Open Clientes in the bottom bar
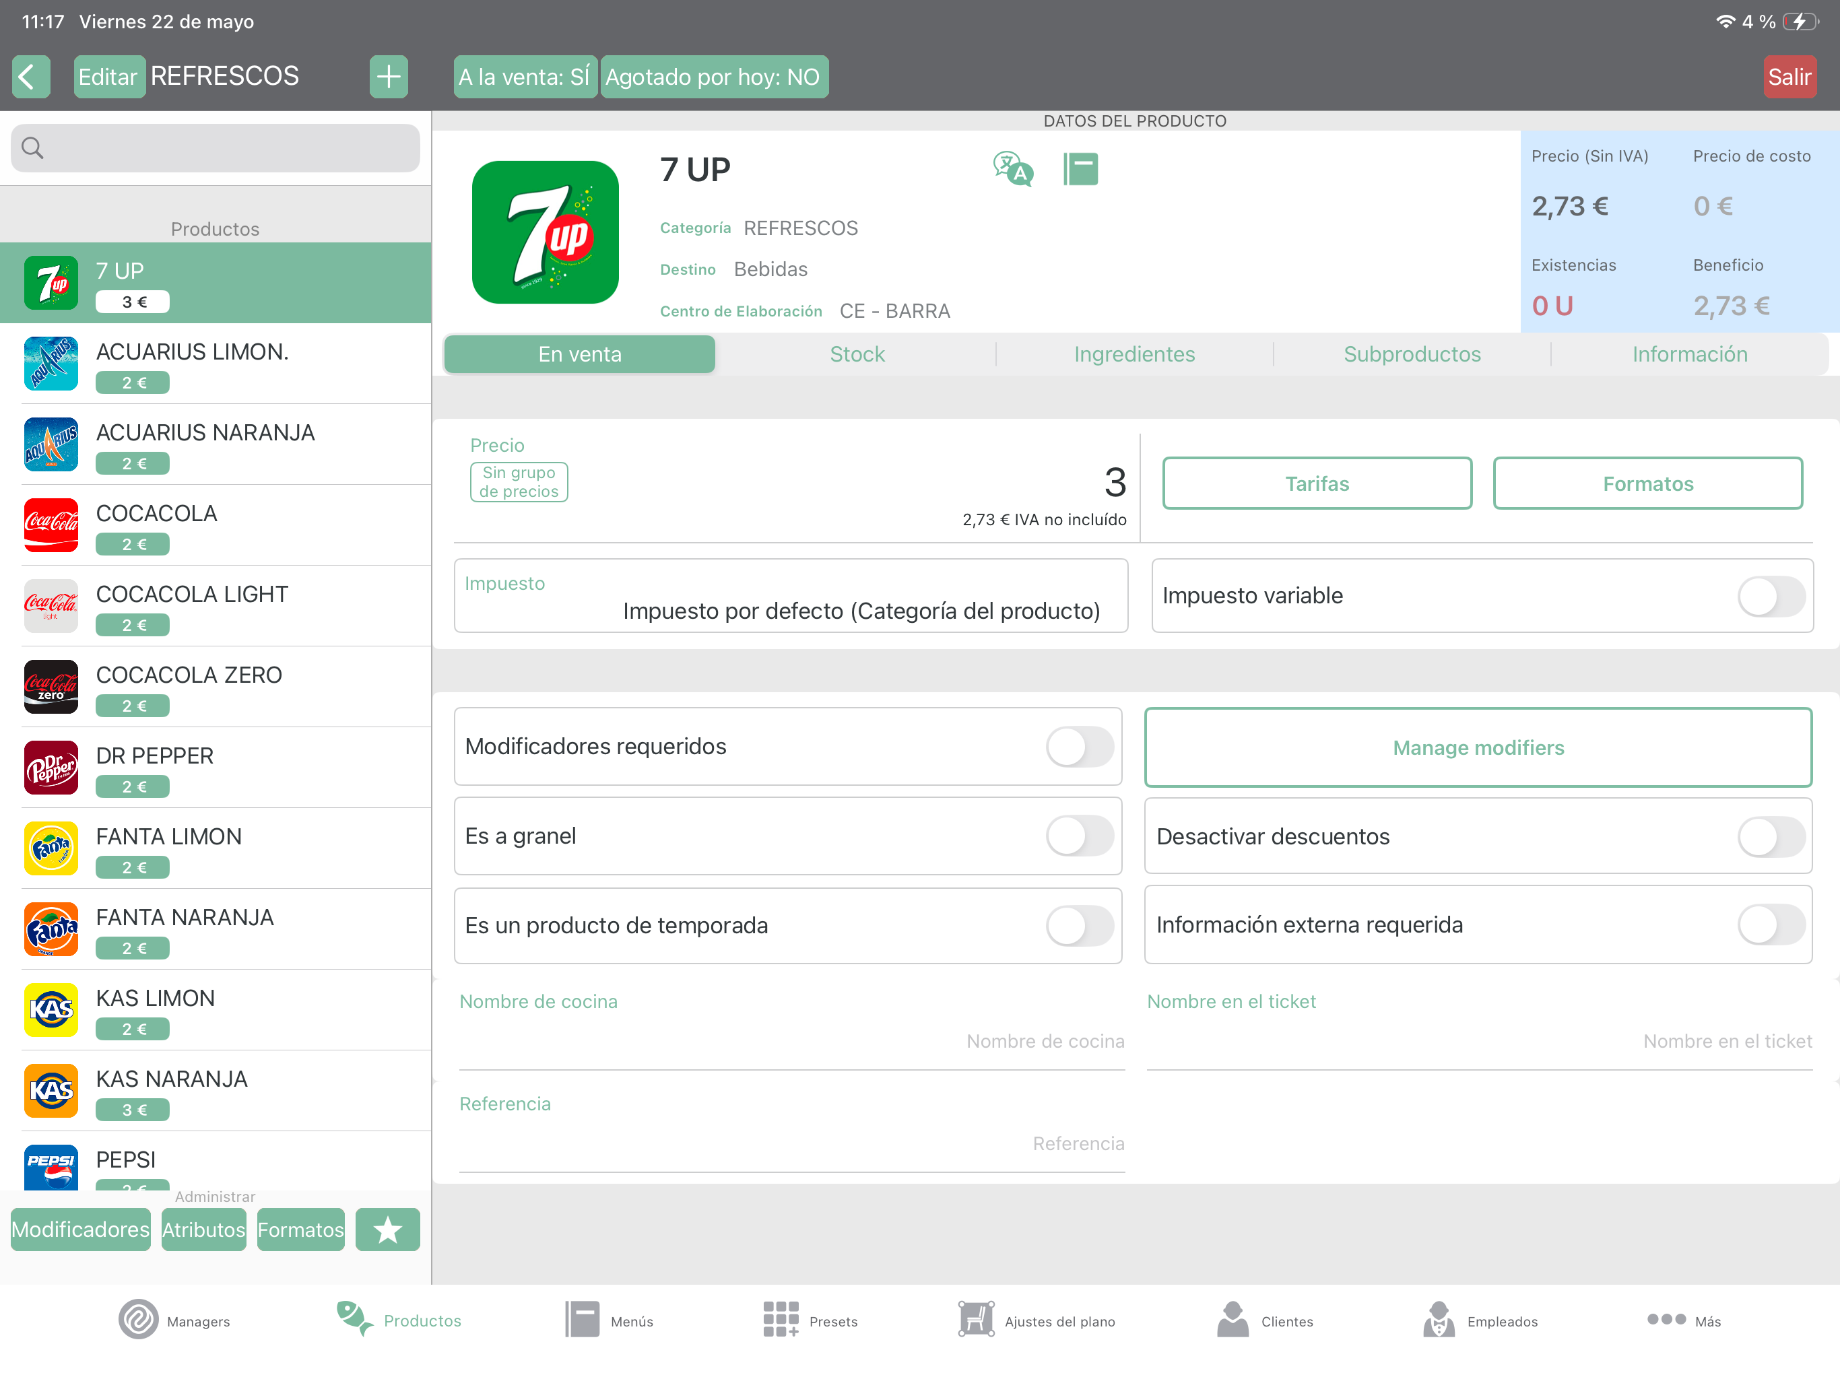Screen dimensions: 1840x1379 [1266, 1320]
